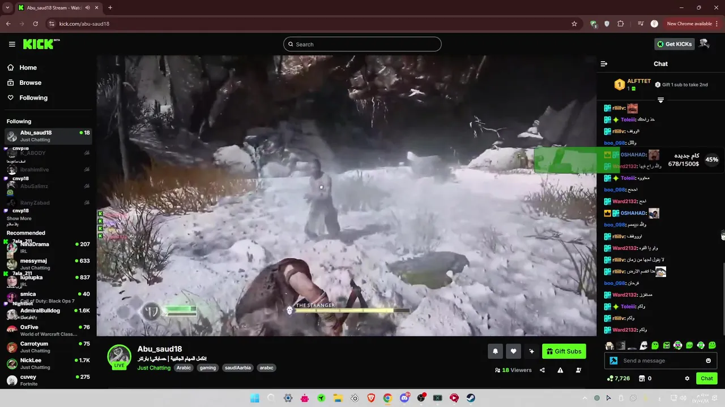Open a new browser tab
This screenshot has width=725, height=407.
110,8
